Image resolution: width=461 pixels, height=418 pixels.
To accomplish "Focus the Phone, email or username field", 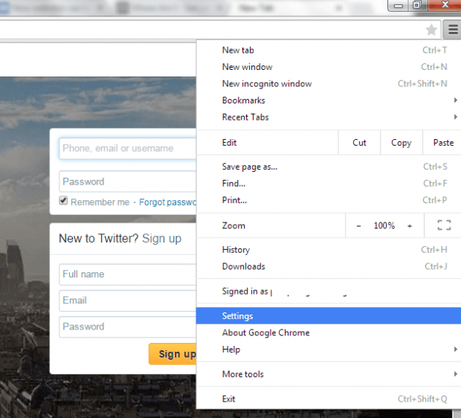I will [x=128, y=148].
